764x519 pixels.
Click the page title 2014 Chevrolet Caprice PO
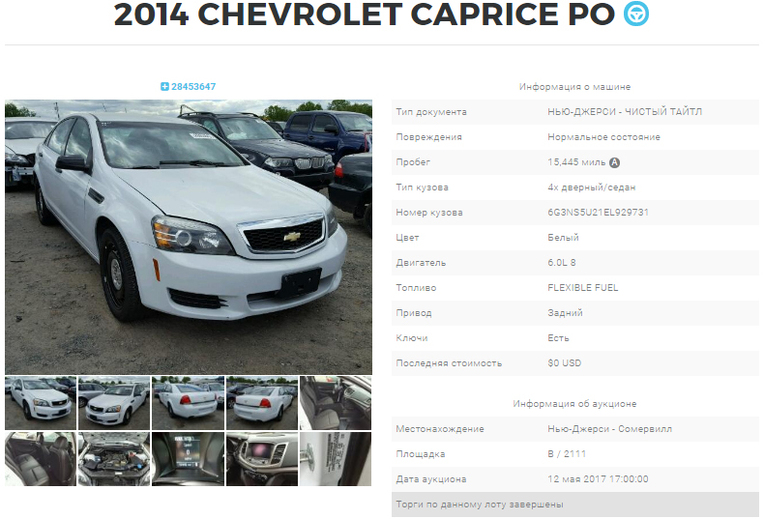365,14
